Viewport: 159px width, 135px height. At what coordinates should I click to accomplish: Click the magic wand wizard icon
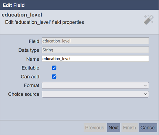tap(149, 20)
